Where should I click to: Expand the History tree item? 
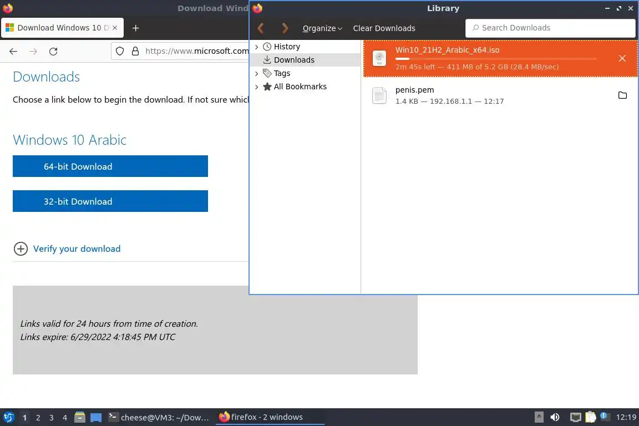(x=256, y=47)
